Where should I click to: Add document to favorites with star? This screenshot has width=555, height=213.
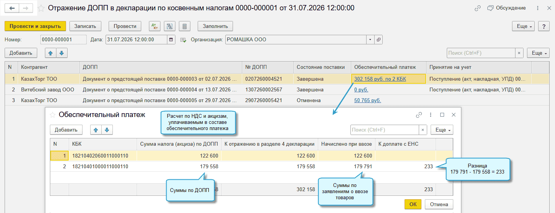click(x=41, y=8)
